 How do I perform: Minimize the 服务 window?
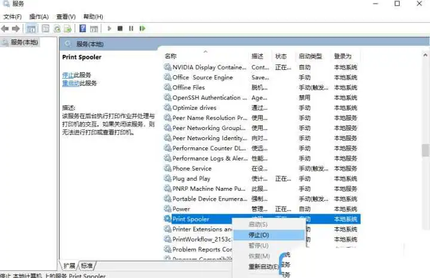376,4
